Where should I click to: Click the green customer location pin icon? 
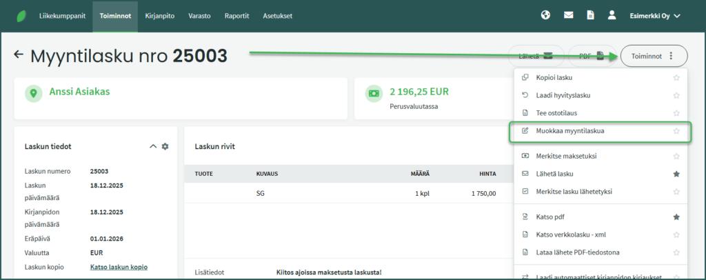pos(32,94)
